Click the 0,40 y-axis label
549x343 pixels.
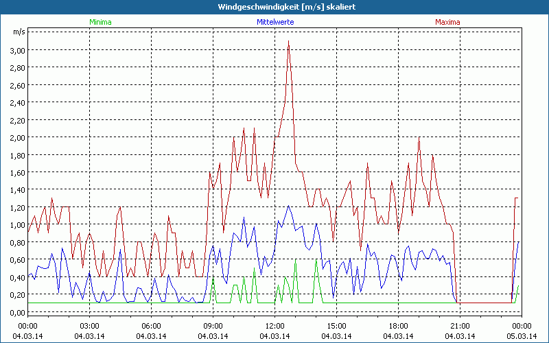(x=17, y=277)
